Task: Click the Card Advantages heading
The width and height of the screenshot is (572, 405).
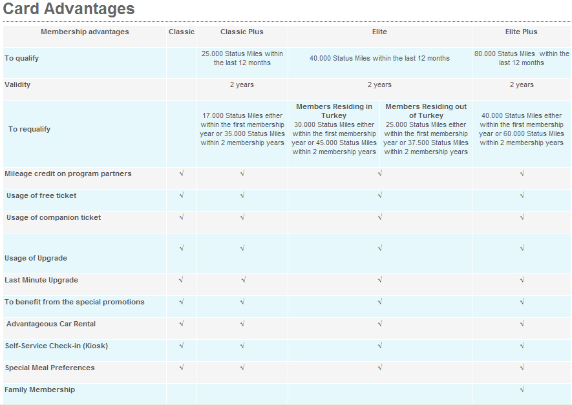Action: click(x=69, y=9)
